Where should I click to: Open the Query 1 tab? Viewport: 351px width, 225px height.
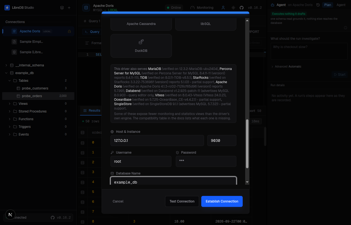[x=92, y=21]
